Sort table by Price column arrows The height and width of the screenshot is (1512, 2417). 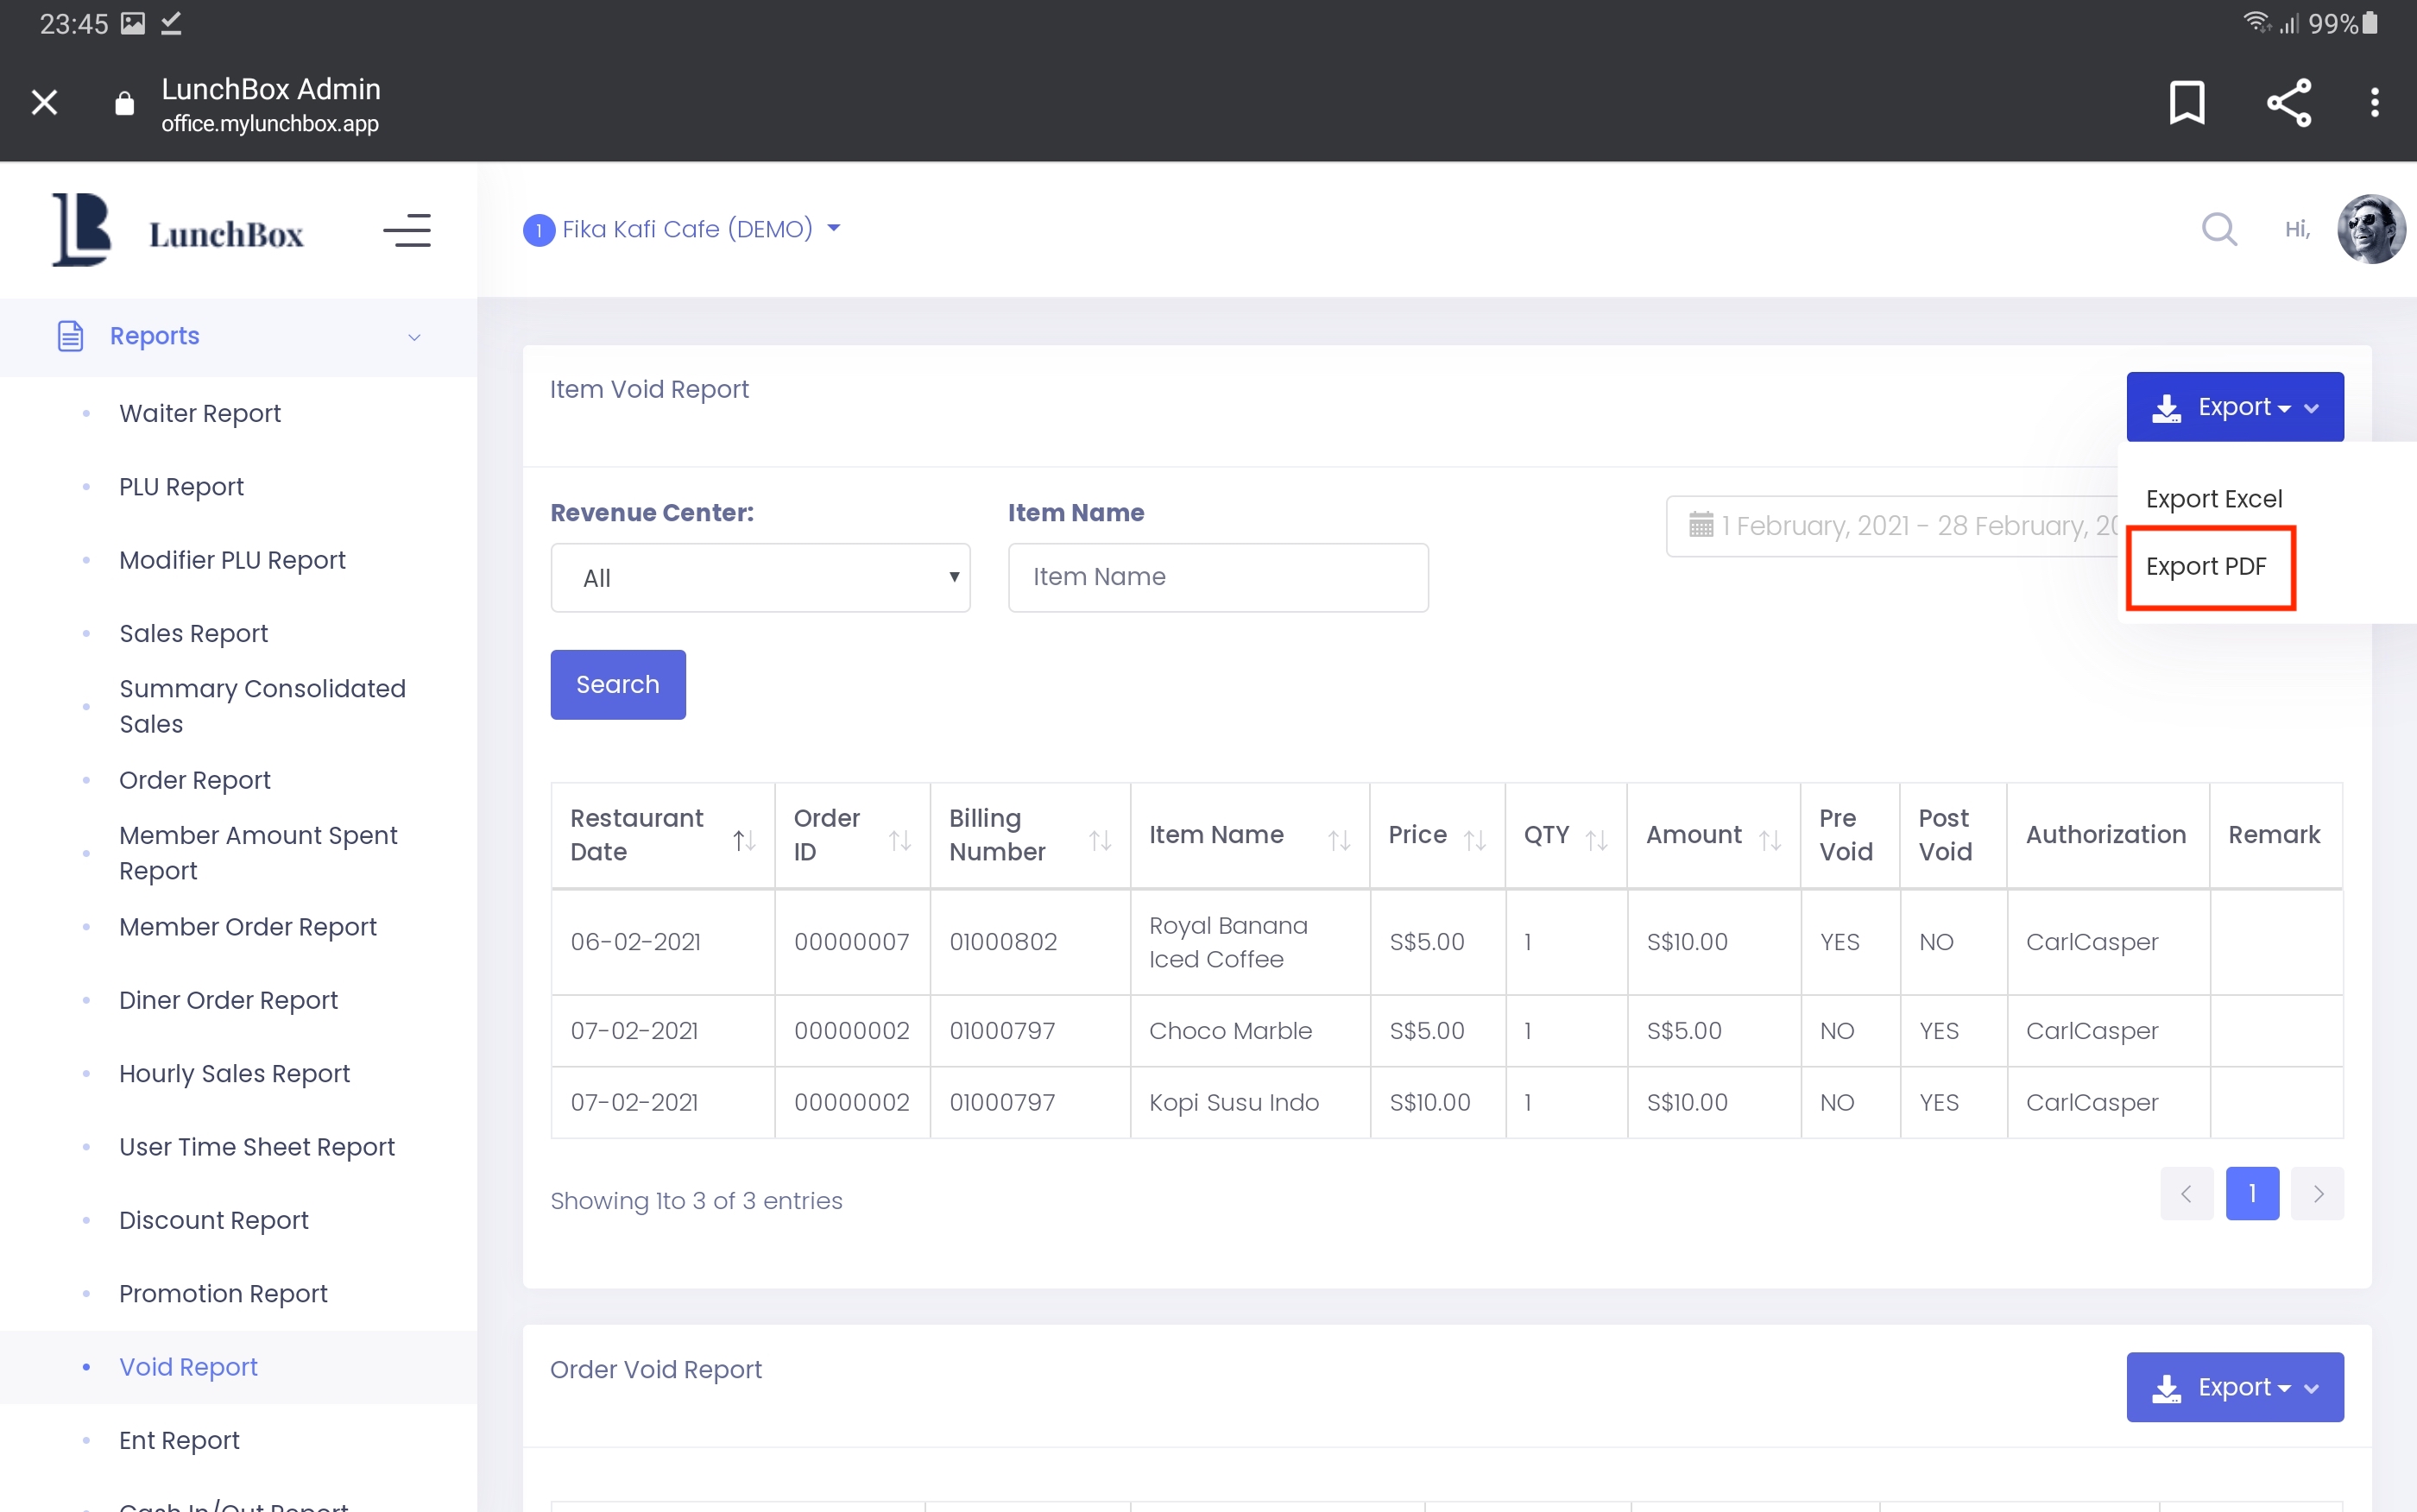pos(1474,839)
